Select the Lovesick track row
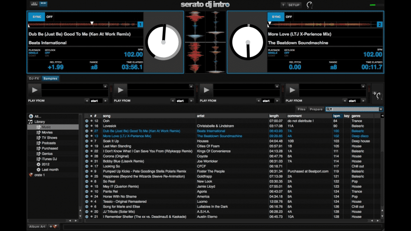 point(232,126)
